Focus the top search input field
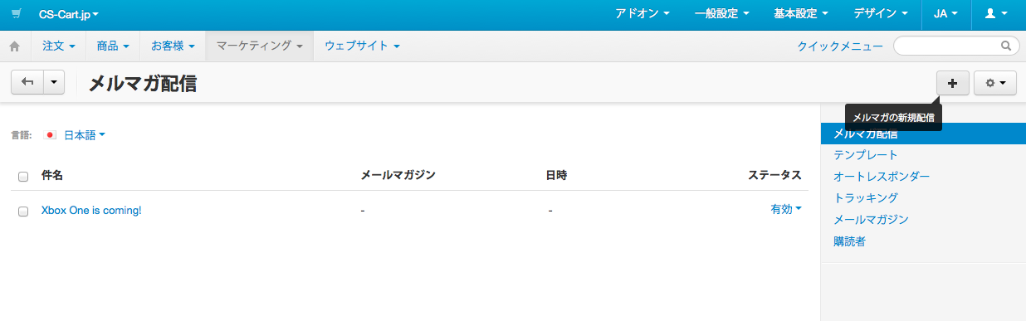Image resolution: width=1026 pixels, height=321 pixels. tap(956, 46)
